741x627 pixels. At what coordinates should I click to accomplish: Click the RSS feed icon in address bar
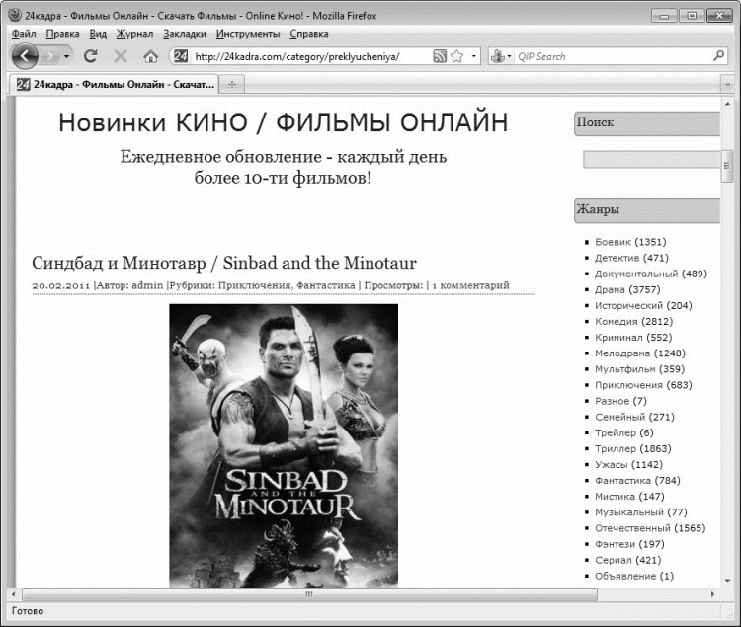tap(440, 56)
